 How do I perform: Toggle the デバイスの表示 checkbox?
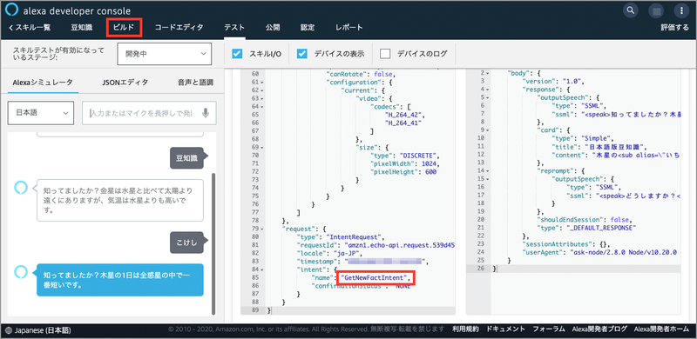point(302,54)
